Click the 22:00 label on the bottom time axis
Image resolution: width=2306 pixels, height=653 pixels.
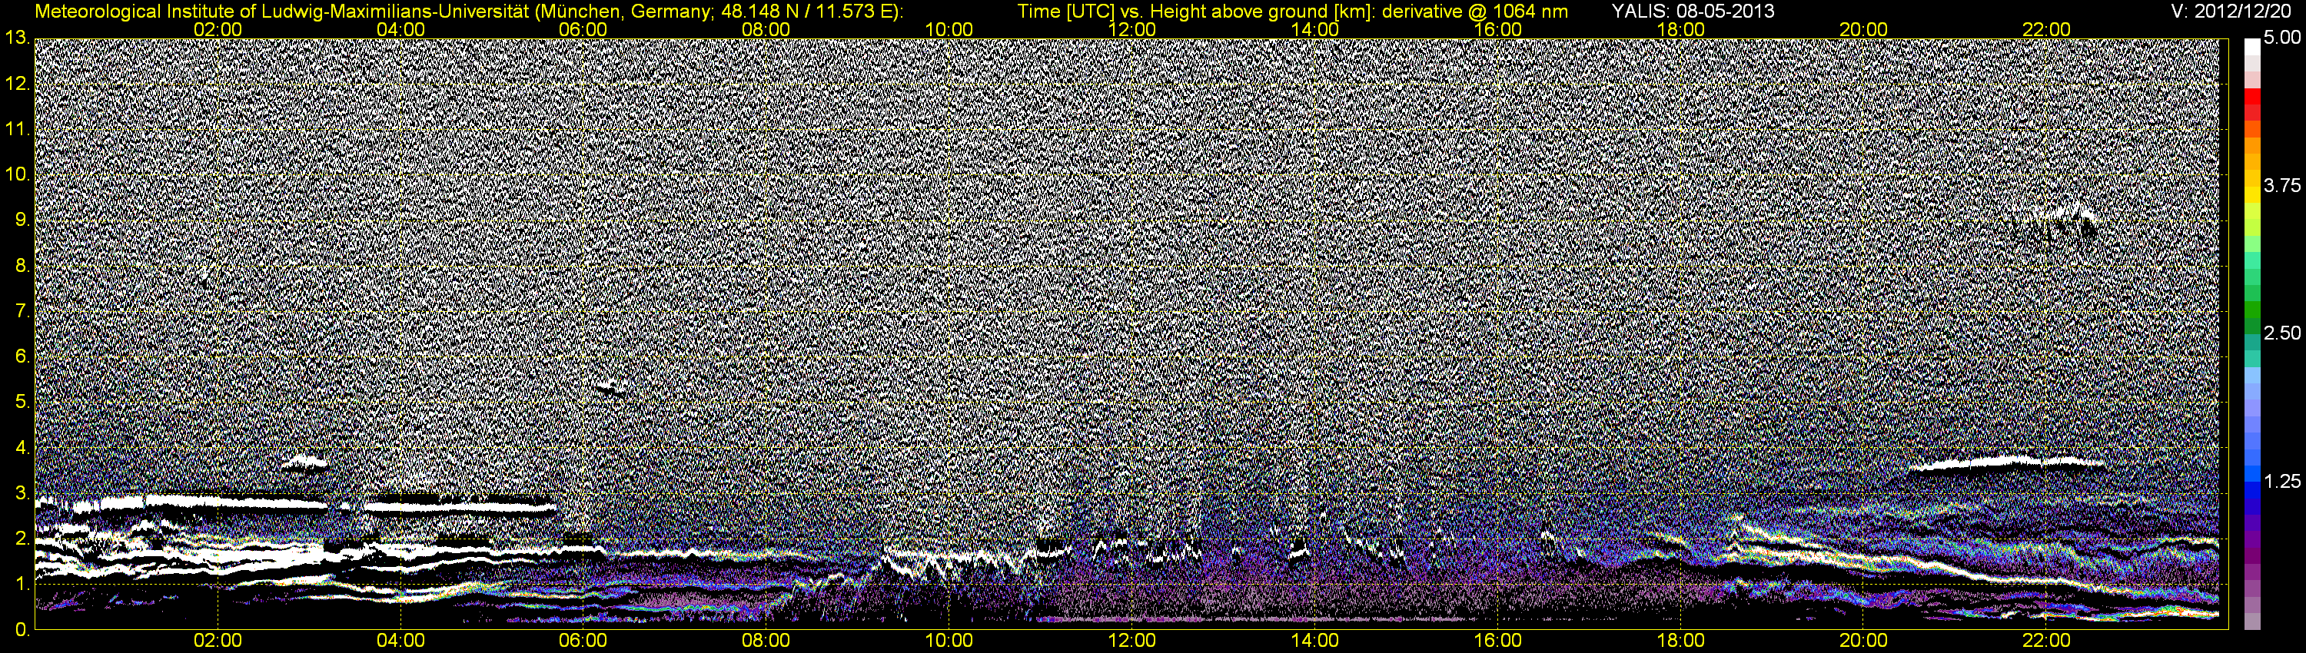[2046, 641]
